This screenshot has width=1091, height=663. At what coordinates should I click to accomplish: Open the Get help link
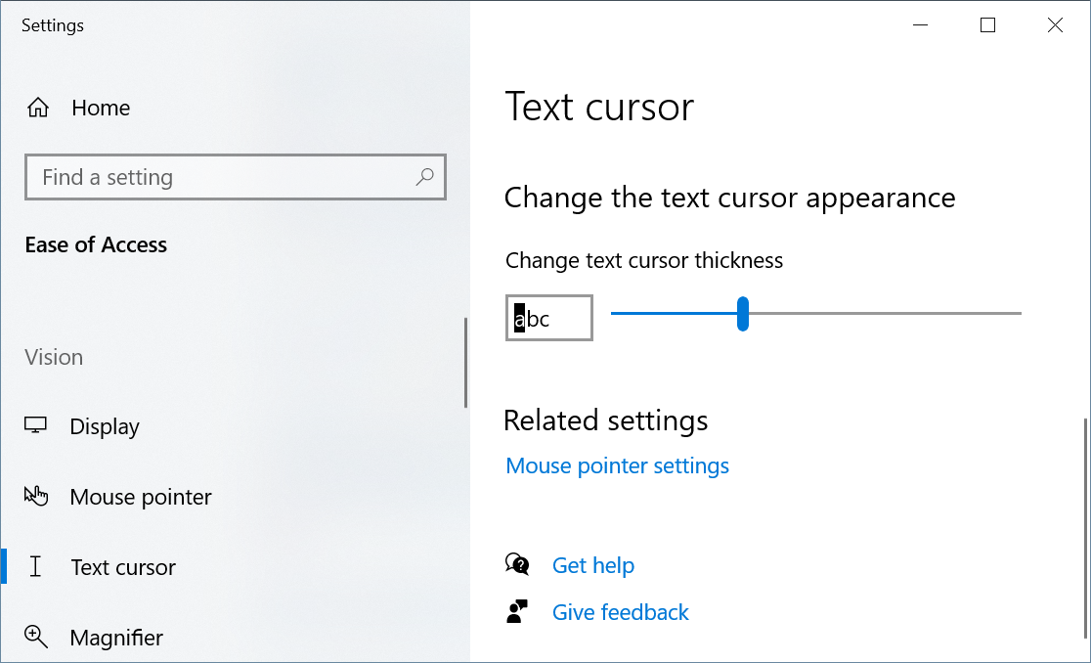[592, 565]
